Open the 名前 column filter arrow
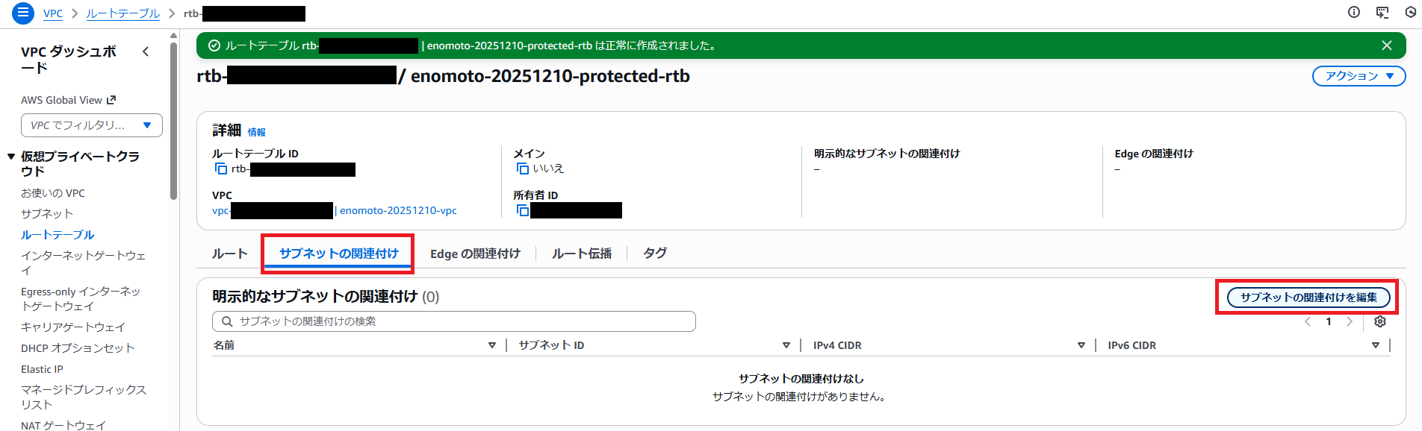The height and width of the screenshot is (431, 1422). (x=492, y=345)
